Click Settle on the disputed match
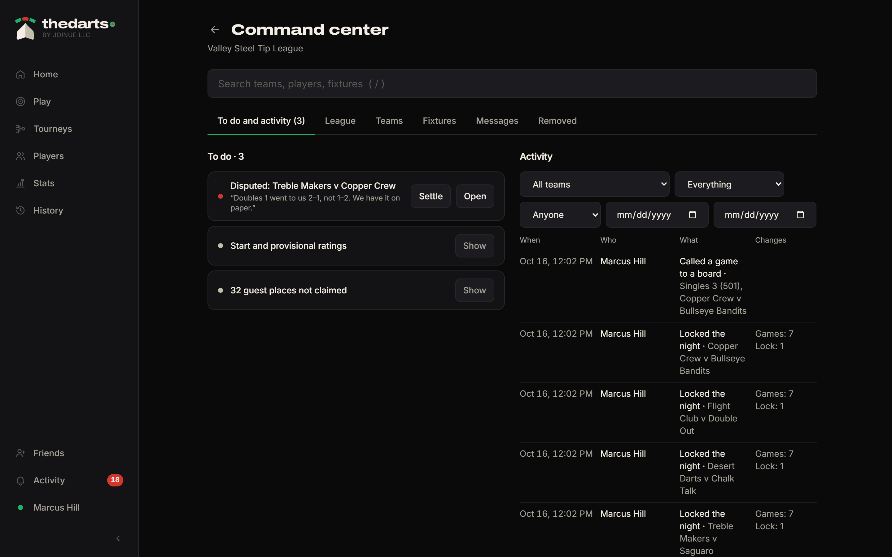This screenshot has height=557, width=892. pos(431,196)
